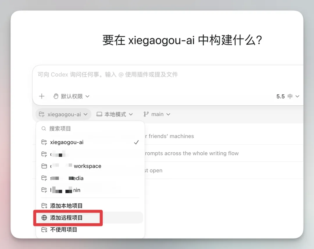Viewport: 314px width, 249px height.
Task: Click the globe icon beside 添加远程项目
Action: pos(44,218)
